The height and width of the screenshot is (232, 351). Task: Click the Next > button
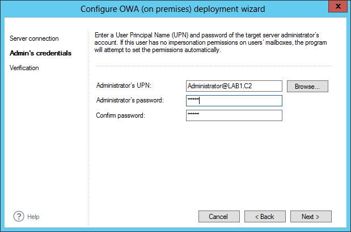311,217
